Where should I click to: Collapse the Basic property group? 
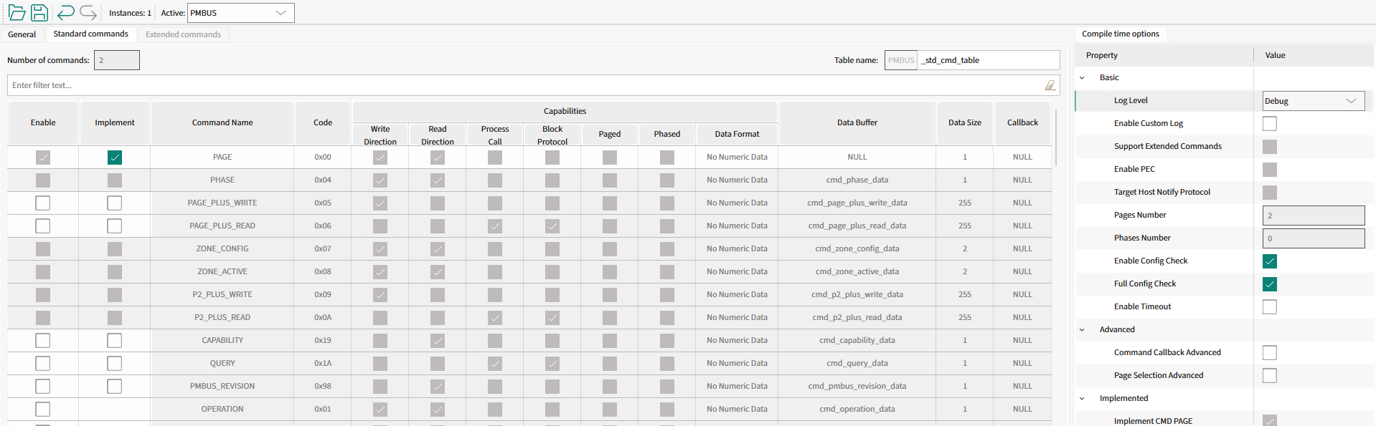(x=1082, y=77)
